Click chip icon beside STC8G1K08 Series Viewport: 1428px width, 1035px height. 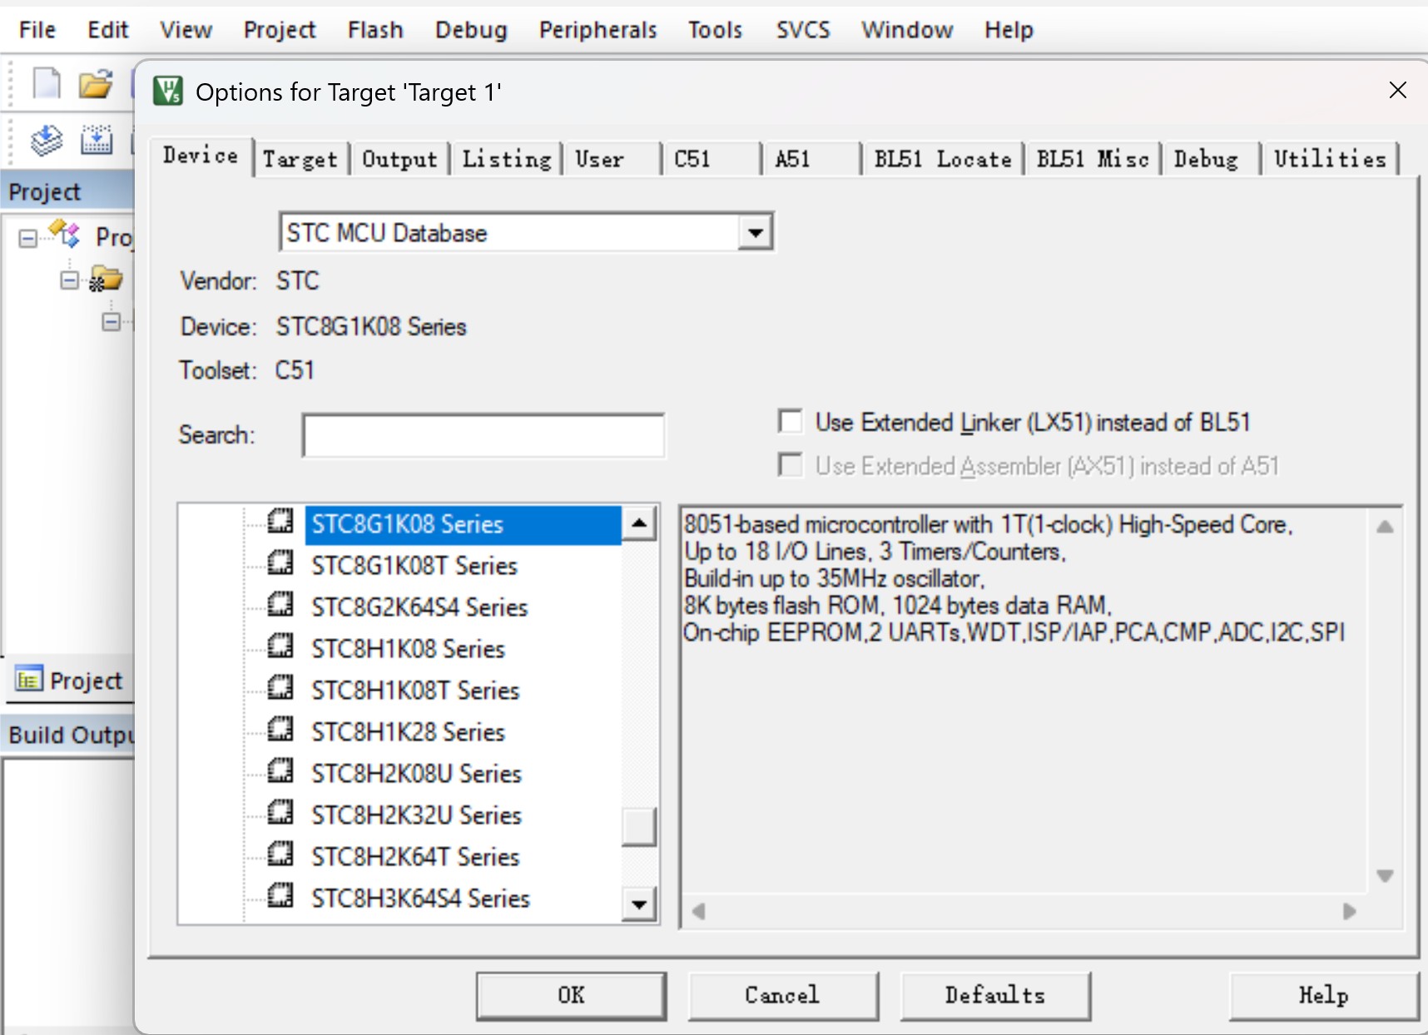pos(280,522)
